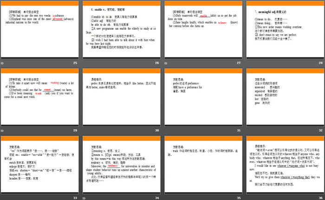Click animation star icon under slide 27
The height and width of the screenshot is (200, 325).
pos(166,63)
